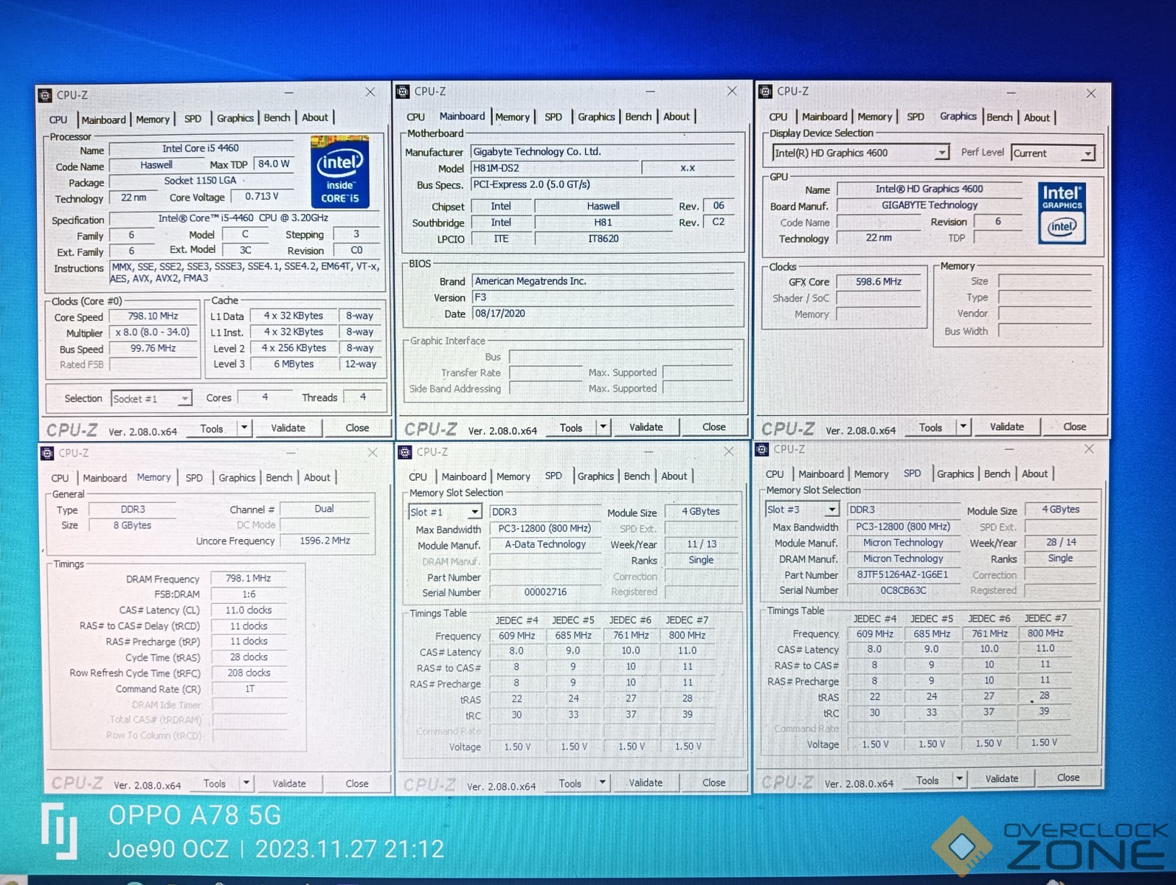Open Tools dropdown arrow in Memory window
The width and height of the screenshot is (1176, 885).
coord(246,783)
